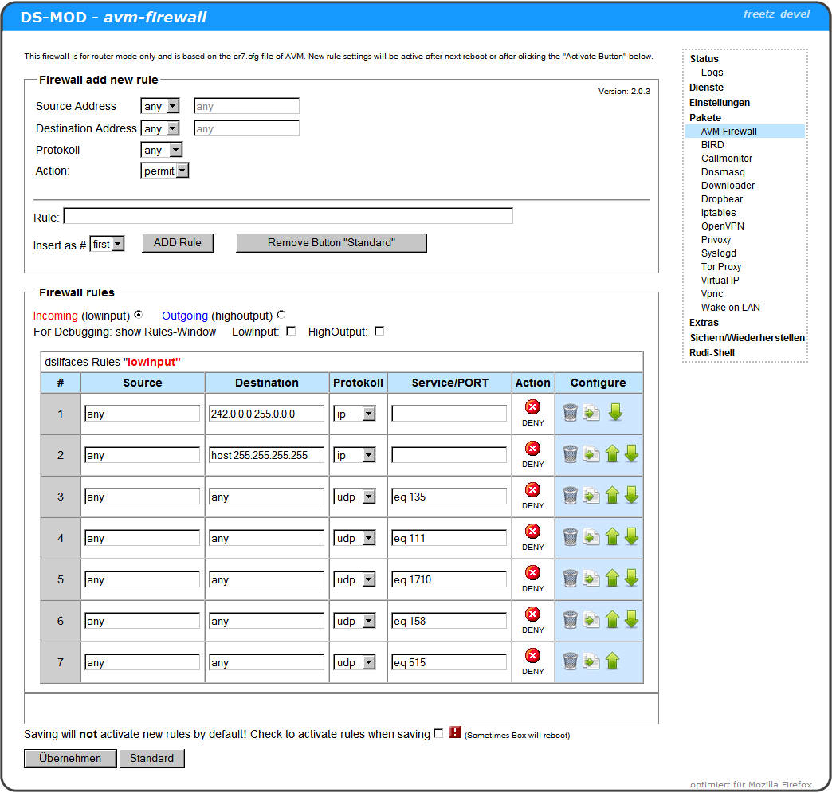Move rule 7 up with green arrow

pyautogui.click(x=612, y=661)
